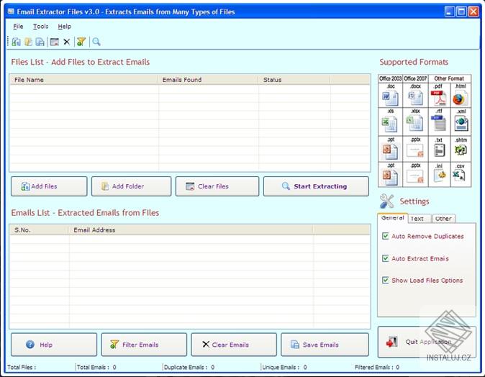485x377 pixels.
Task: Toggle Auto Extract Emails checkbox
Action: tap(386, 258)
